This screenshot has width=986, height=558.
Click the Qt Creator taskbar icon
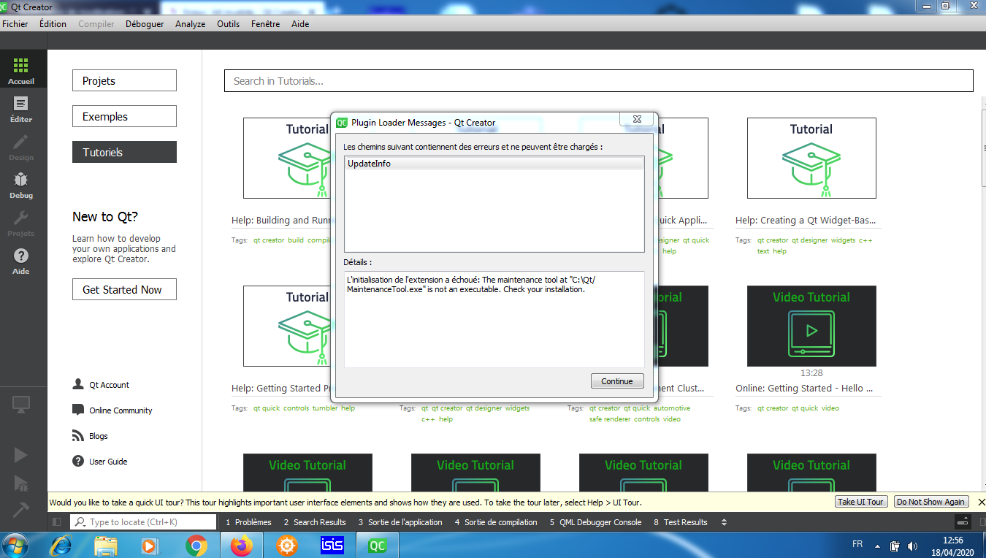[377, 546]
